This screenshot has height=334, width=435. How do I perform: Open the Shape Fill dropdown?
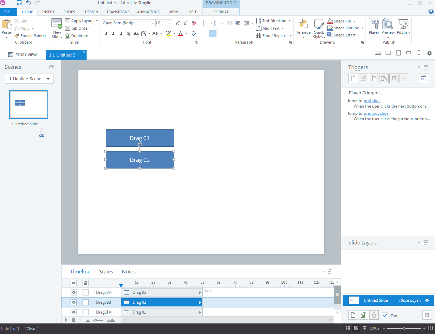click(354, 21)
